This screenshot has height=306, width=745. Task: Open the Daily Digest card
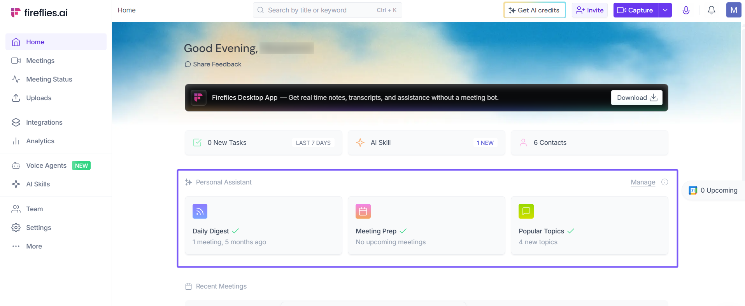[x=263, y=225]
